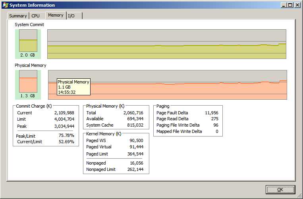The height and width of the screenshot is (199, 303).
Task: Click the Paging File Write Delta value 96
Action: [216, 125]
